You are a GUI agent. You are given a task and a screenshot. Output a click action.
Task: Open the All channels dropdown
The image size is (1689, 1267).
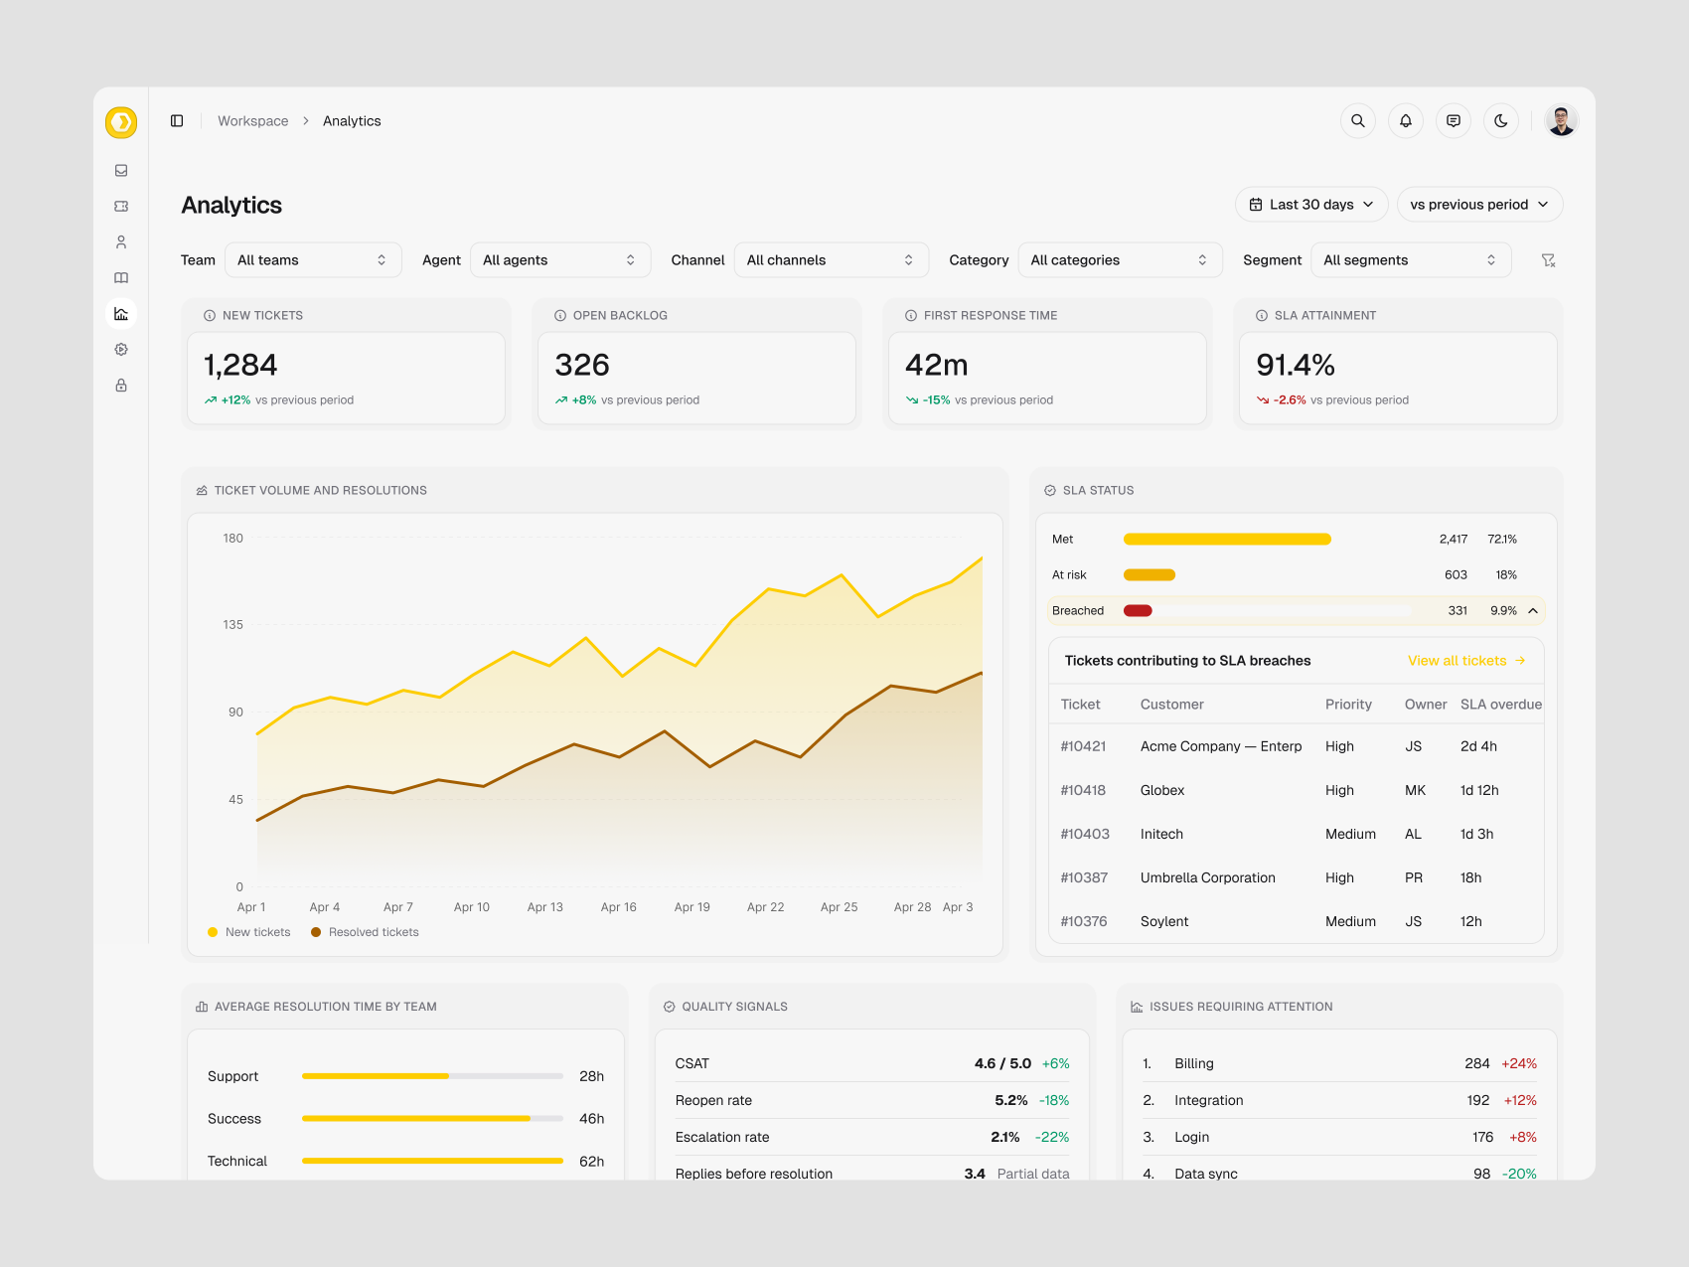832,260
